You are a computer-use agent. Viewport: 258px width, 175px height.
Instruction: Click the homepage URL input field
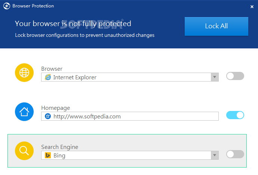coord(130,116)
